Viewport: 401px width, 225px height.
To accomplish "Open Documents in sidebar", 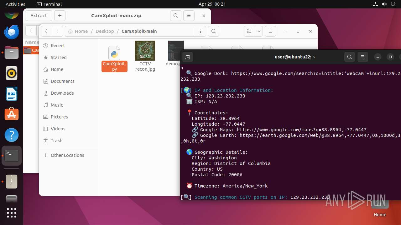I will point(68,81).
